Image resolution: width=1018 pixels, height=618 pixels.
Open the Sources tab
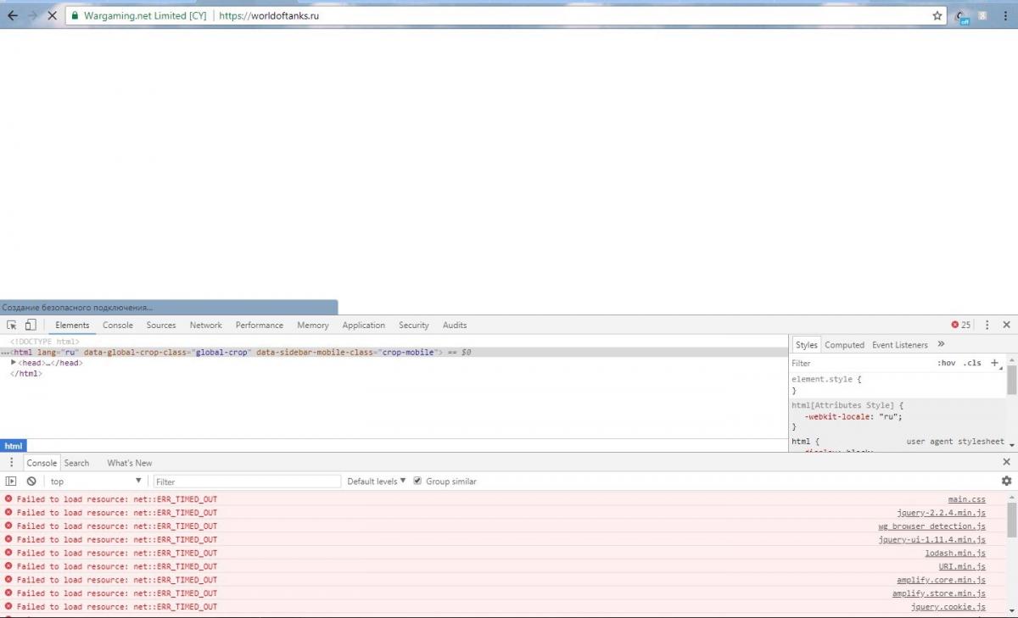pyautogui.click(x=161, y=325)
